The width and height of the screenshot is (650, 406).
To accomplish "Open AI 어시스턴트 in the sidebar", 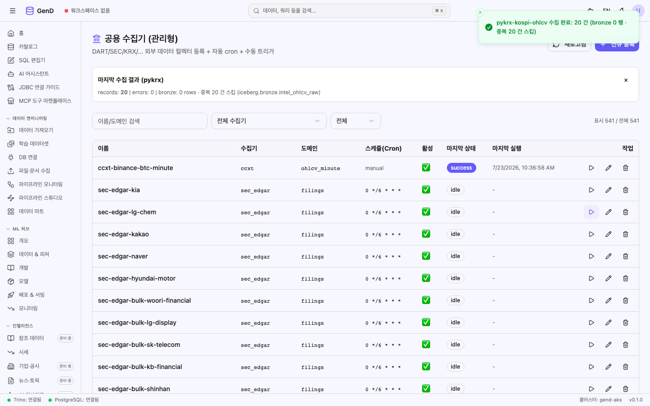I will click(41, 74).
